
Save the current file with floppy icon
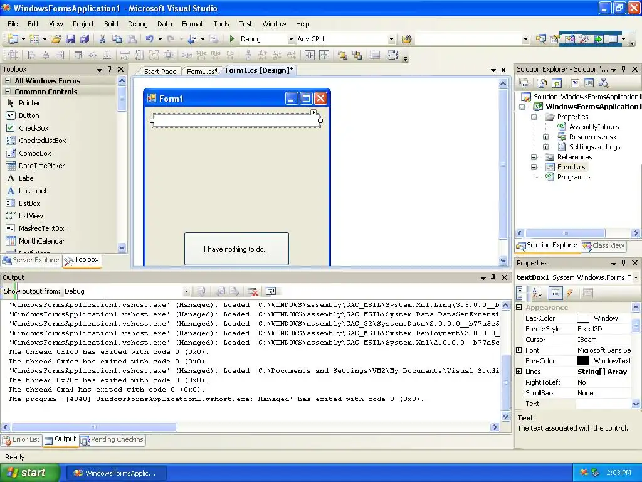click(70, 39)
